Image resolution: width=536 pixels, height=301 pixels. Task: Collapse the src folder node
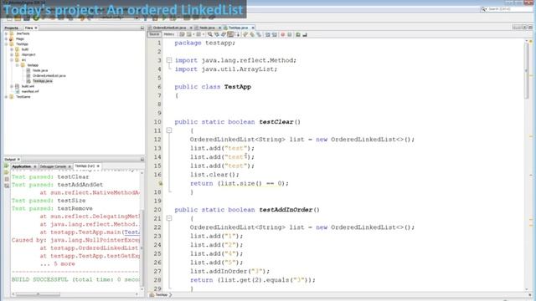pyautogui.click(x=12, y=59)
